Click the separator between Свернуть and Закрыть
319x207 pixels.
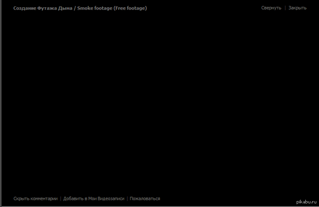coord(285,8)
